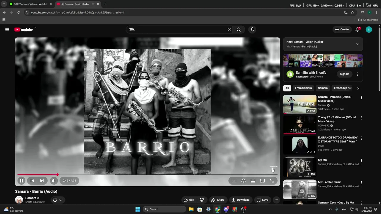Open My Mix playlist title
The image size is (381, 214).
[x=322, y=160]
